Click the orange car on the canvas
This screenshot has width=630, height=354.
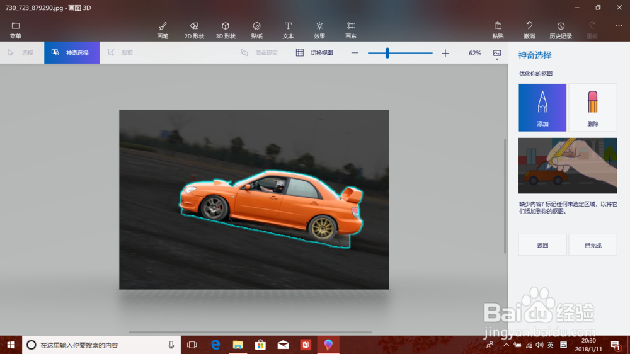pos(271,207)
